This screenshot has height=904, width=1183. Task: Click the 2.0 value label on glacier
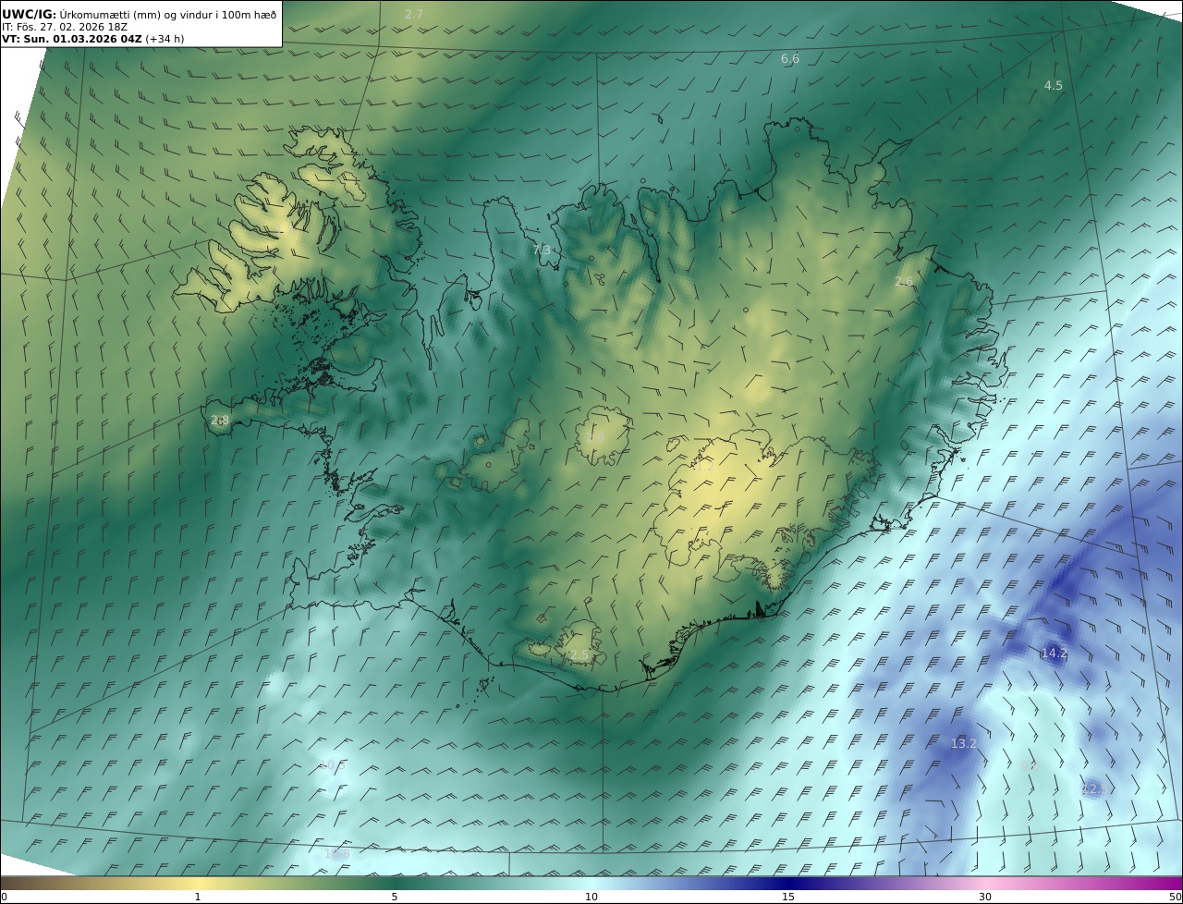coord(595,437)
